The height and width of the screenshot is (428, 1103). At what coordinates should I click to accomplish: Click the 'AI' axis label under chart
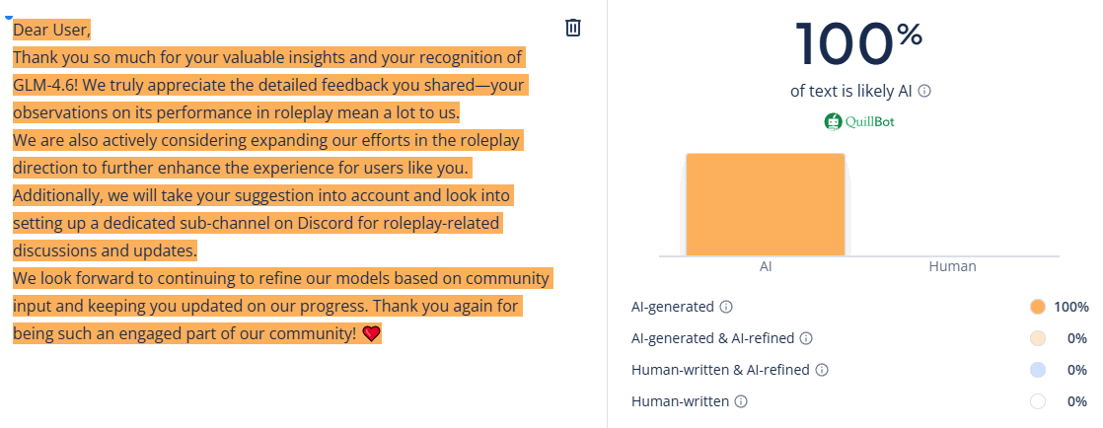pyautogui.click(x=766, y=266)
